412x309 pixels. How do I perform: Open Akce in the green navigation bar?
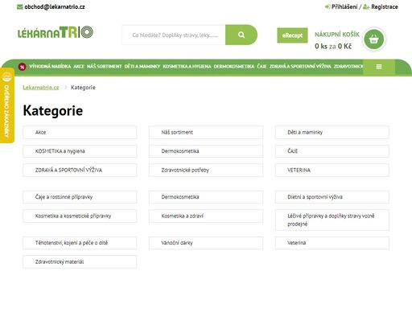click(79, 66)
